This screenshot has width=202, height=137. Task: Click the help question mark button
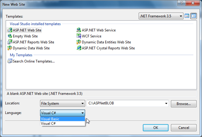coord(181,3)
